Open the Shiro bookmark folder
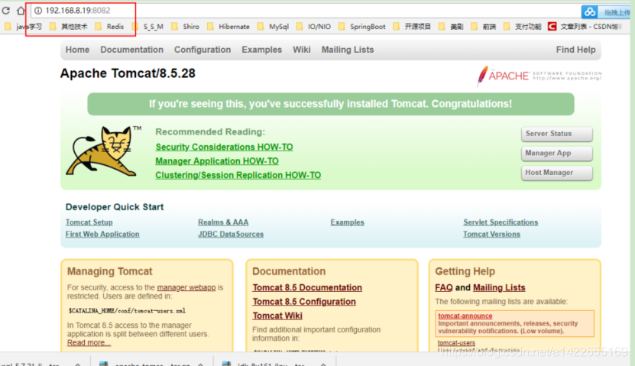Image resolution: width=635 pixels, height=366 pixels. (185, 27)
